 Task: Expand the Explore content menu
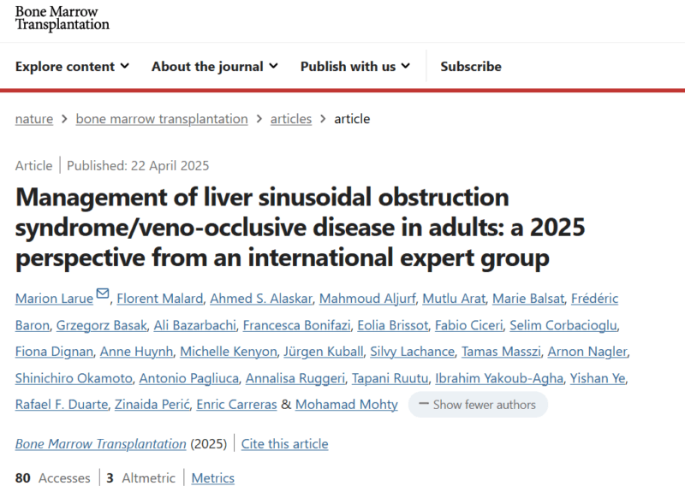(x=72, y=67)
